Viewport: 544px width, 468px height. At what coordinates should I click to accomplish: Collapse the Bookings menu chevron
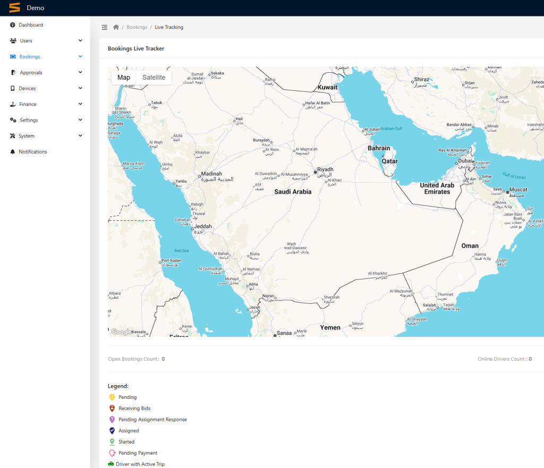[80, 57]
